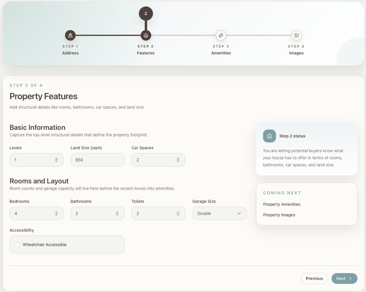Image resolution: width=366 pixels, height=292 pixels.
Task: Focus the Car Spaces number field
Action: coord(158,160)
